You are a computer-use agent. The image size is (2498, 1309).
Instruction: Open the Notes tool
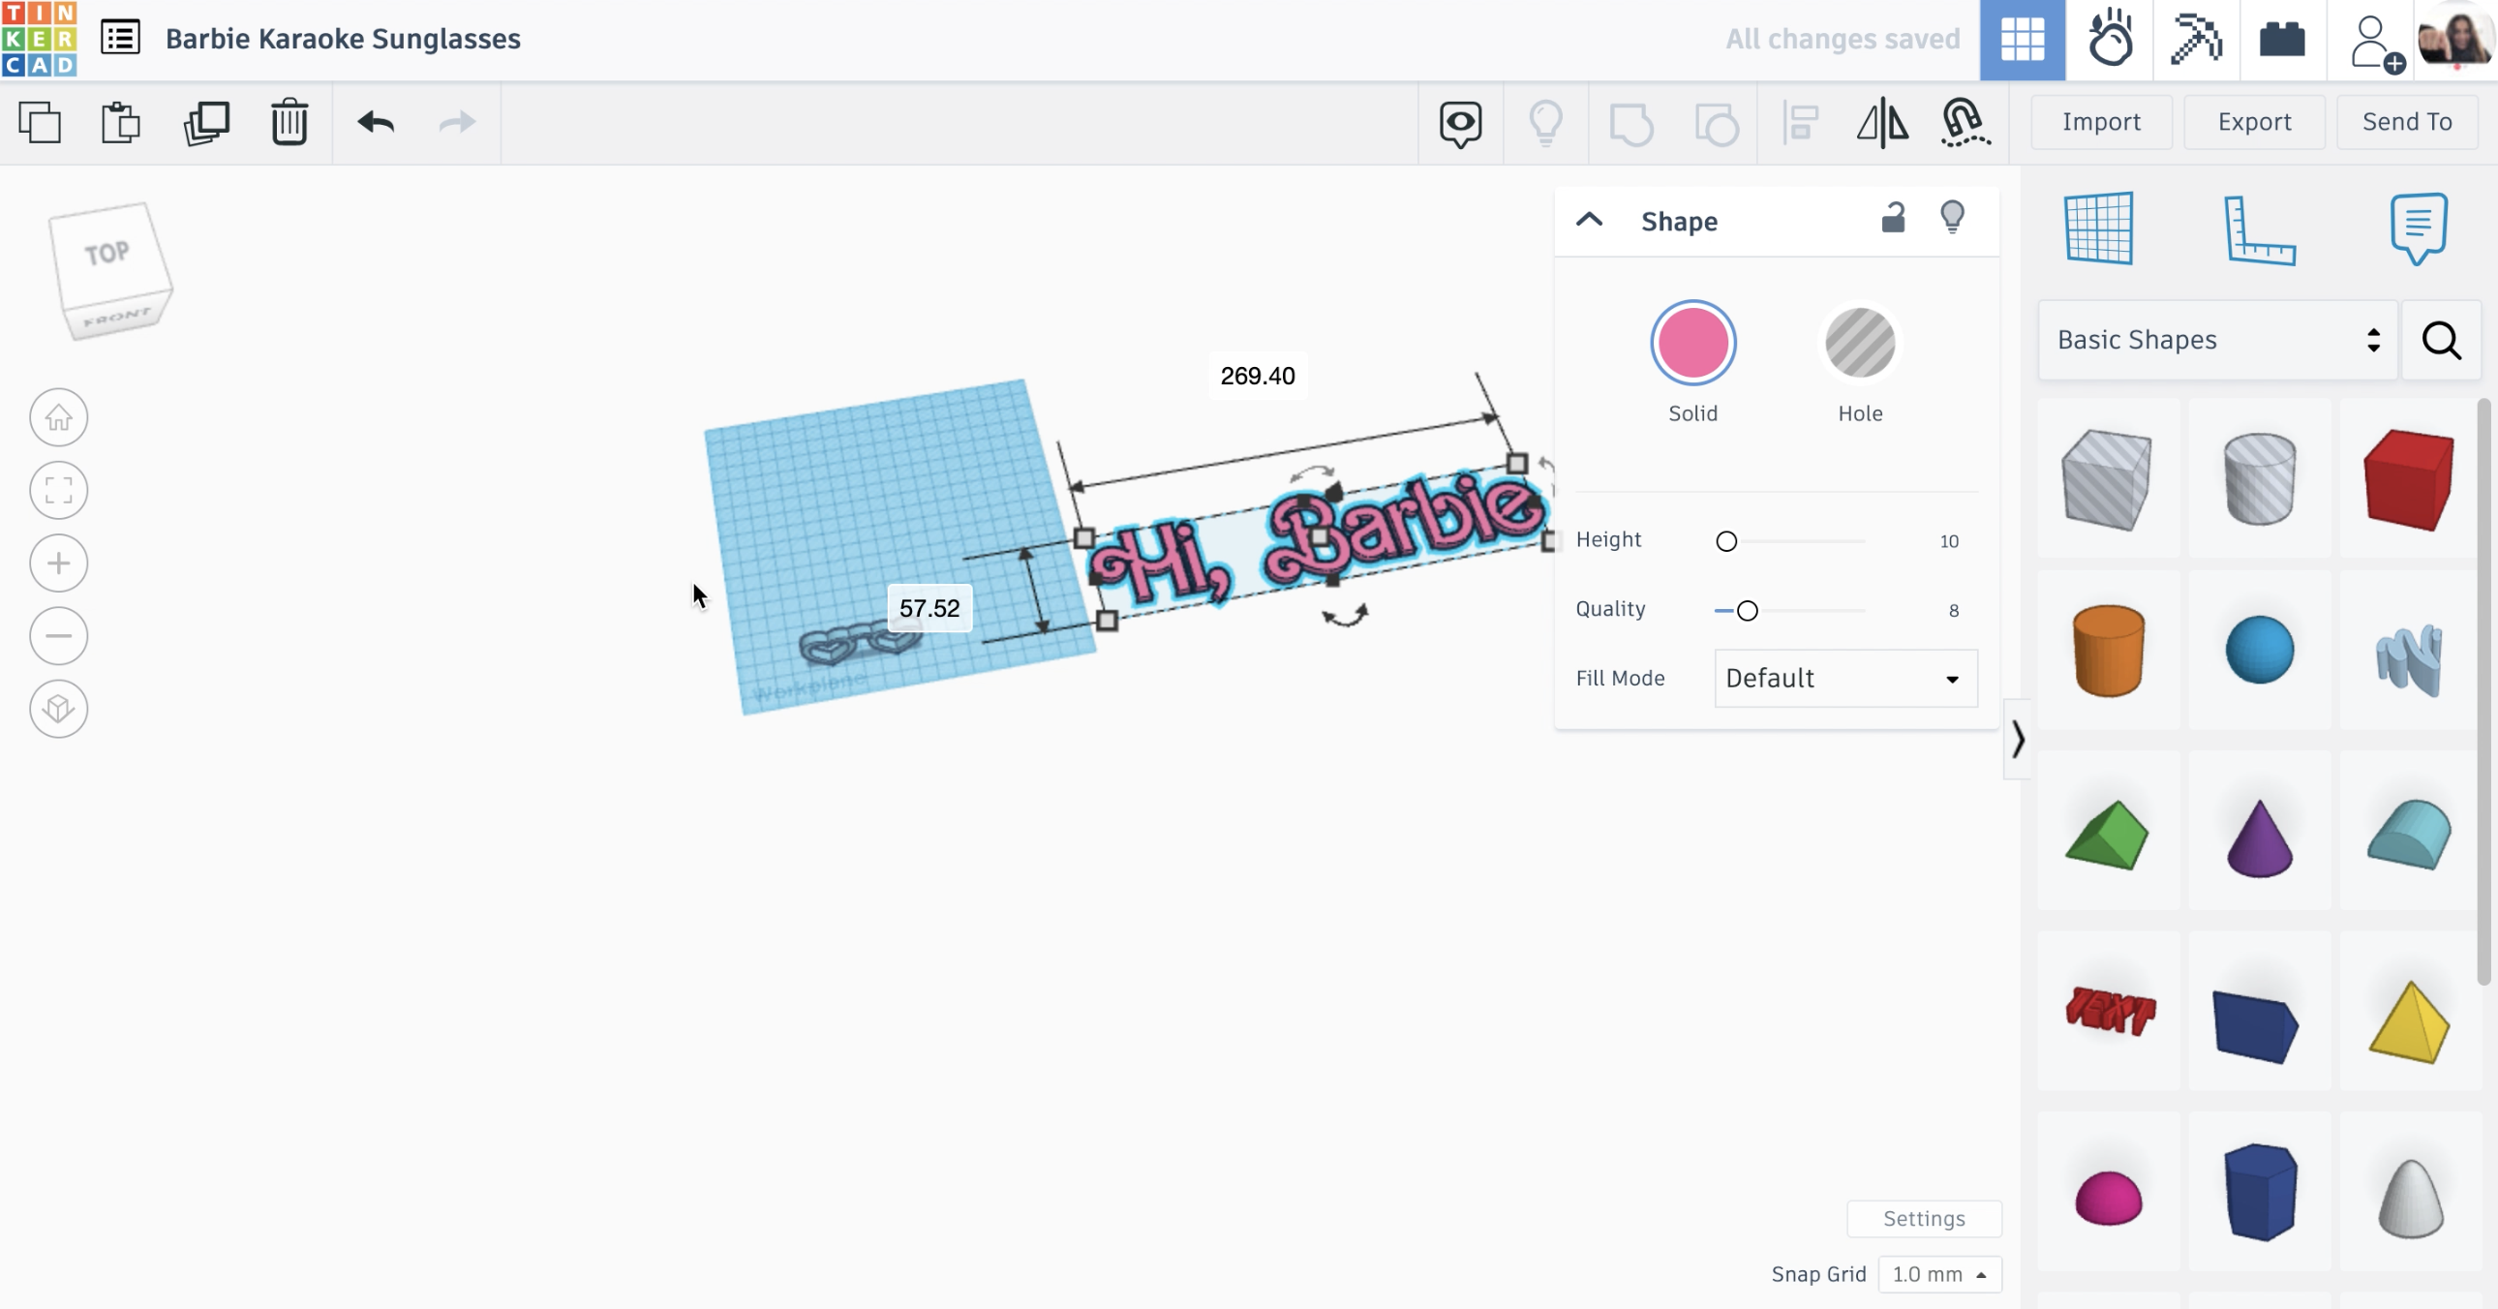[2417, 228]
